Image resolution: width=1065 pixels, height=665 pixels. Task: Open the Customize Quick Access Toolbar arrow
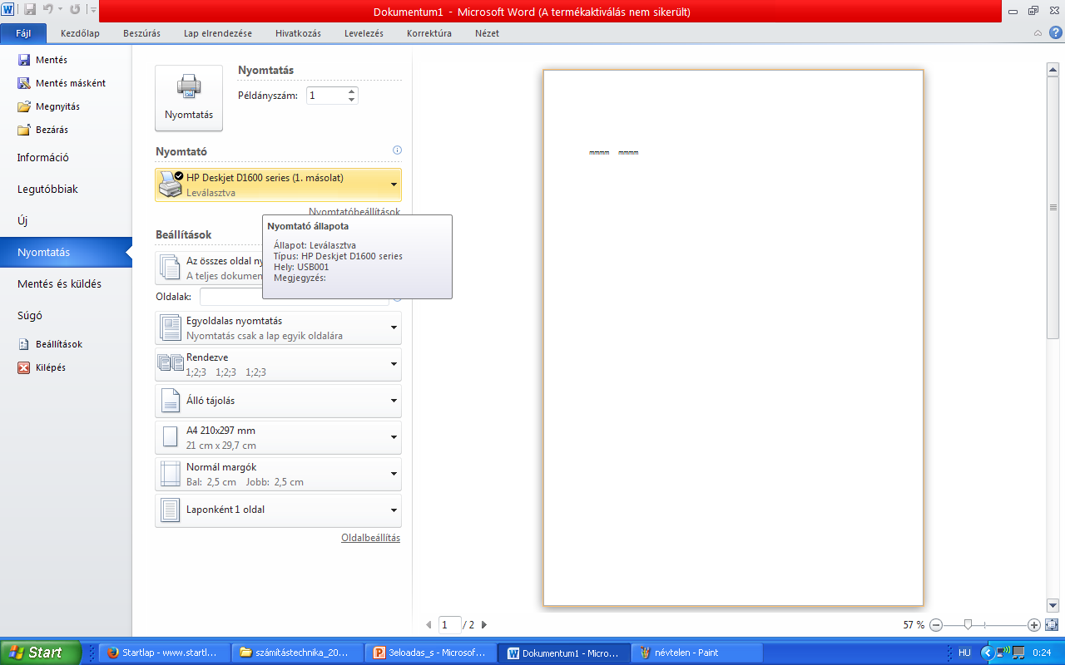92,11
